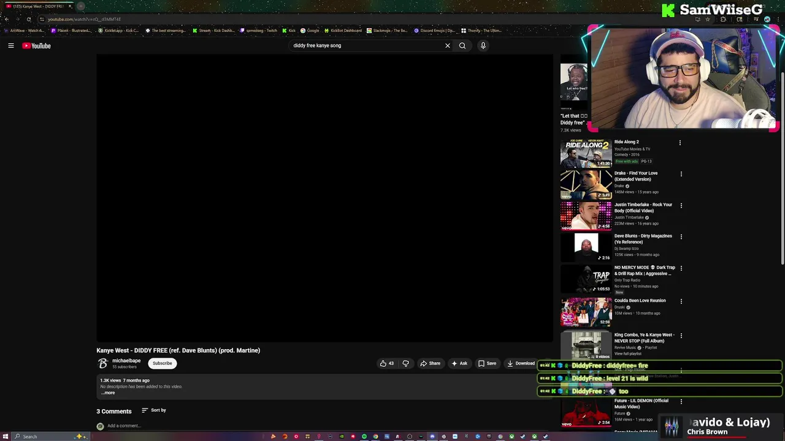The width and height of the screenshot is (785, 441).
Task: Open options menu for Dave Blunts Dirty Magazines
Action: [681, 236]
